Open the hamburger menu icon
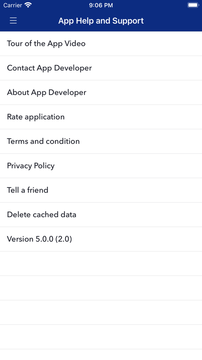The image size is (202, 360). (13, 21)
